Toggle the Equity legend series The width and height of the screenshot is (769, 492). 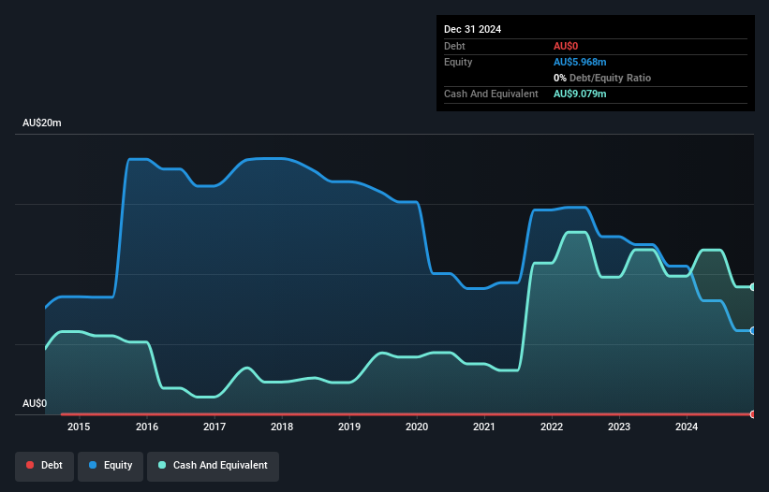pos(111,466)
